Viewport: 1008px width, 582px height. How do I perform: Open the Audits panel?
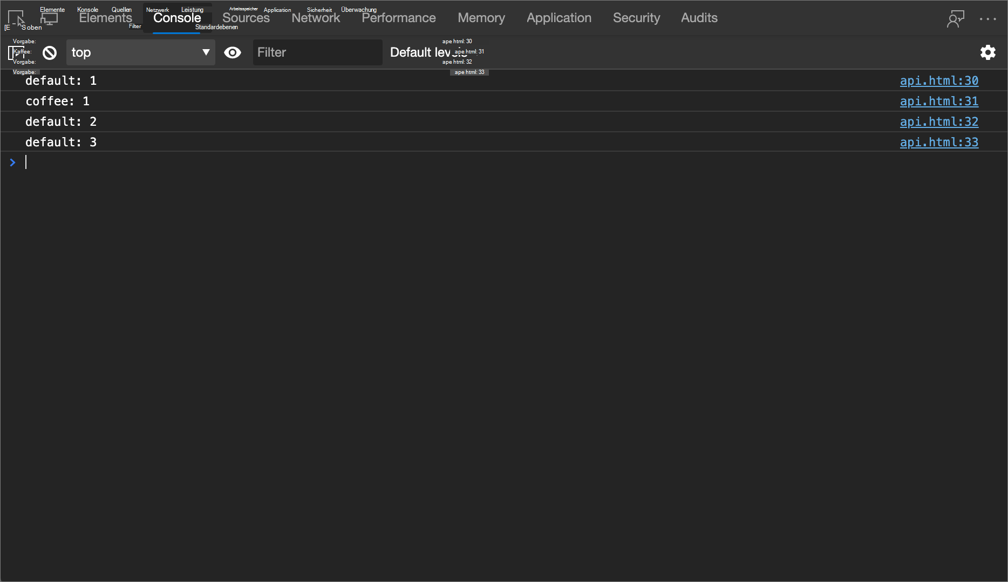pos(699,18)
